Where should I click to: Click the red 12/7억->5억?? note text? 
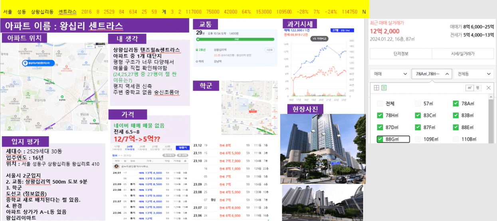(137, 139)
